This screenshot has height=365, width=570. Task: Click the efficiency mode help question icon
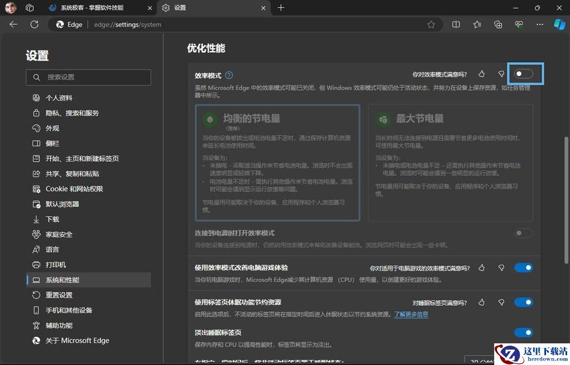(229, 75)
